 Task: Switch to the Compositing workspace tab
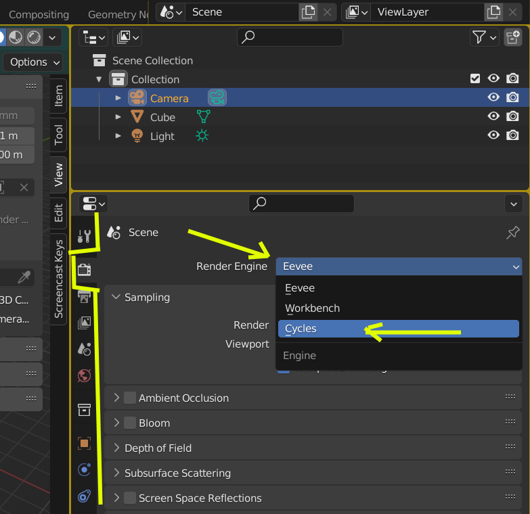click(39, 14)
